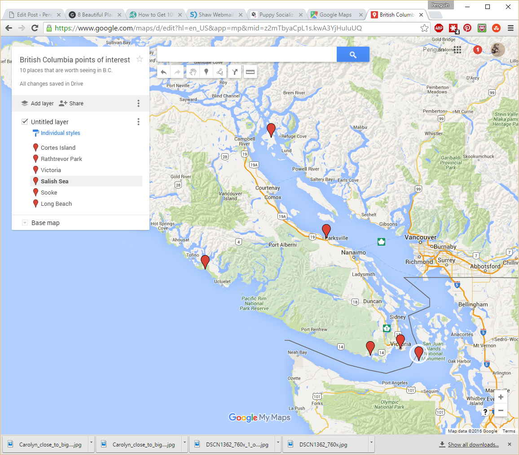Select Victoria in the layer list
Viewport: 519px width, 455px height.
point(51,170)
